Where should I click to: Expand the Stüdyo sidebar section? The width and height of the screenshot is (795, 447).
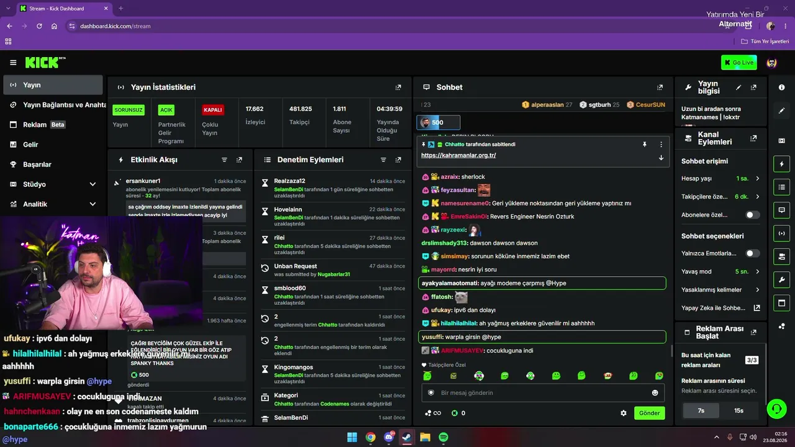click(93, 184)
